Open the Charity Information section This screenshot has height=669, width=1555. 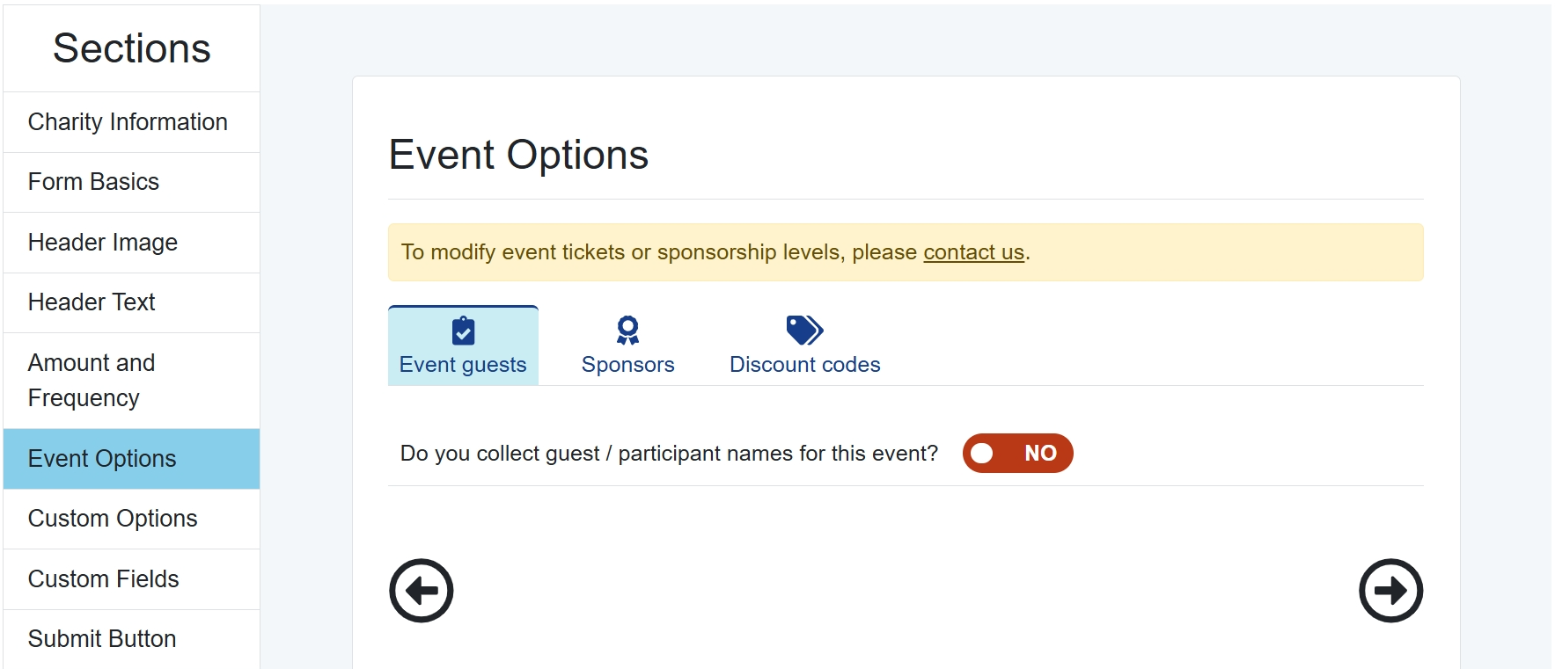click(128, 122)
